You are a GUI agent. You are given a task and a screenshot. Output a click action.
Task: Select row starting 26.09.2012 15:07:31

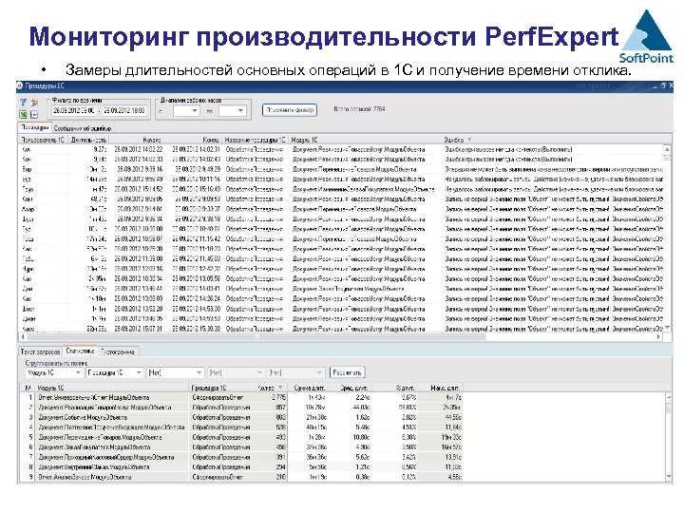pos(342,329)
